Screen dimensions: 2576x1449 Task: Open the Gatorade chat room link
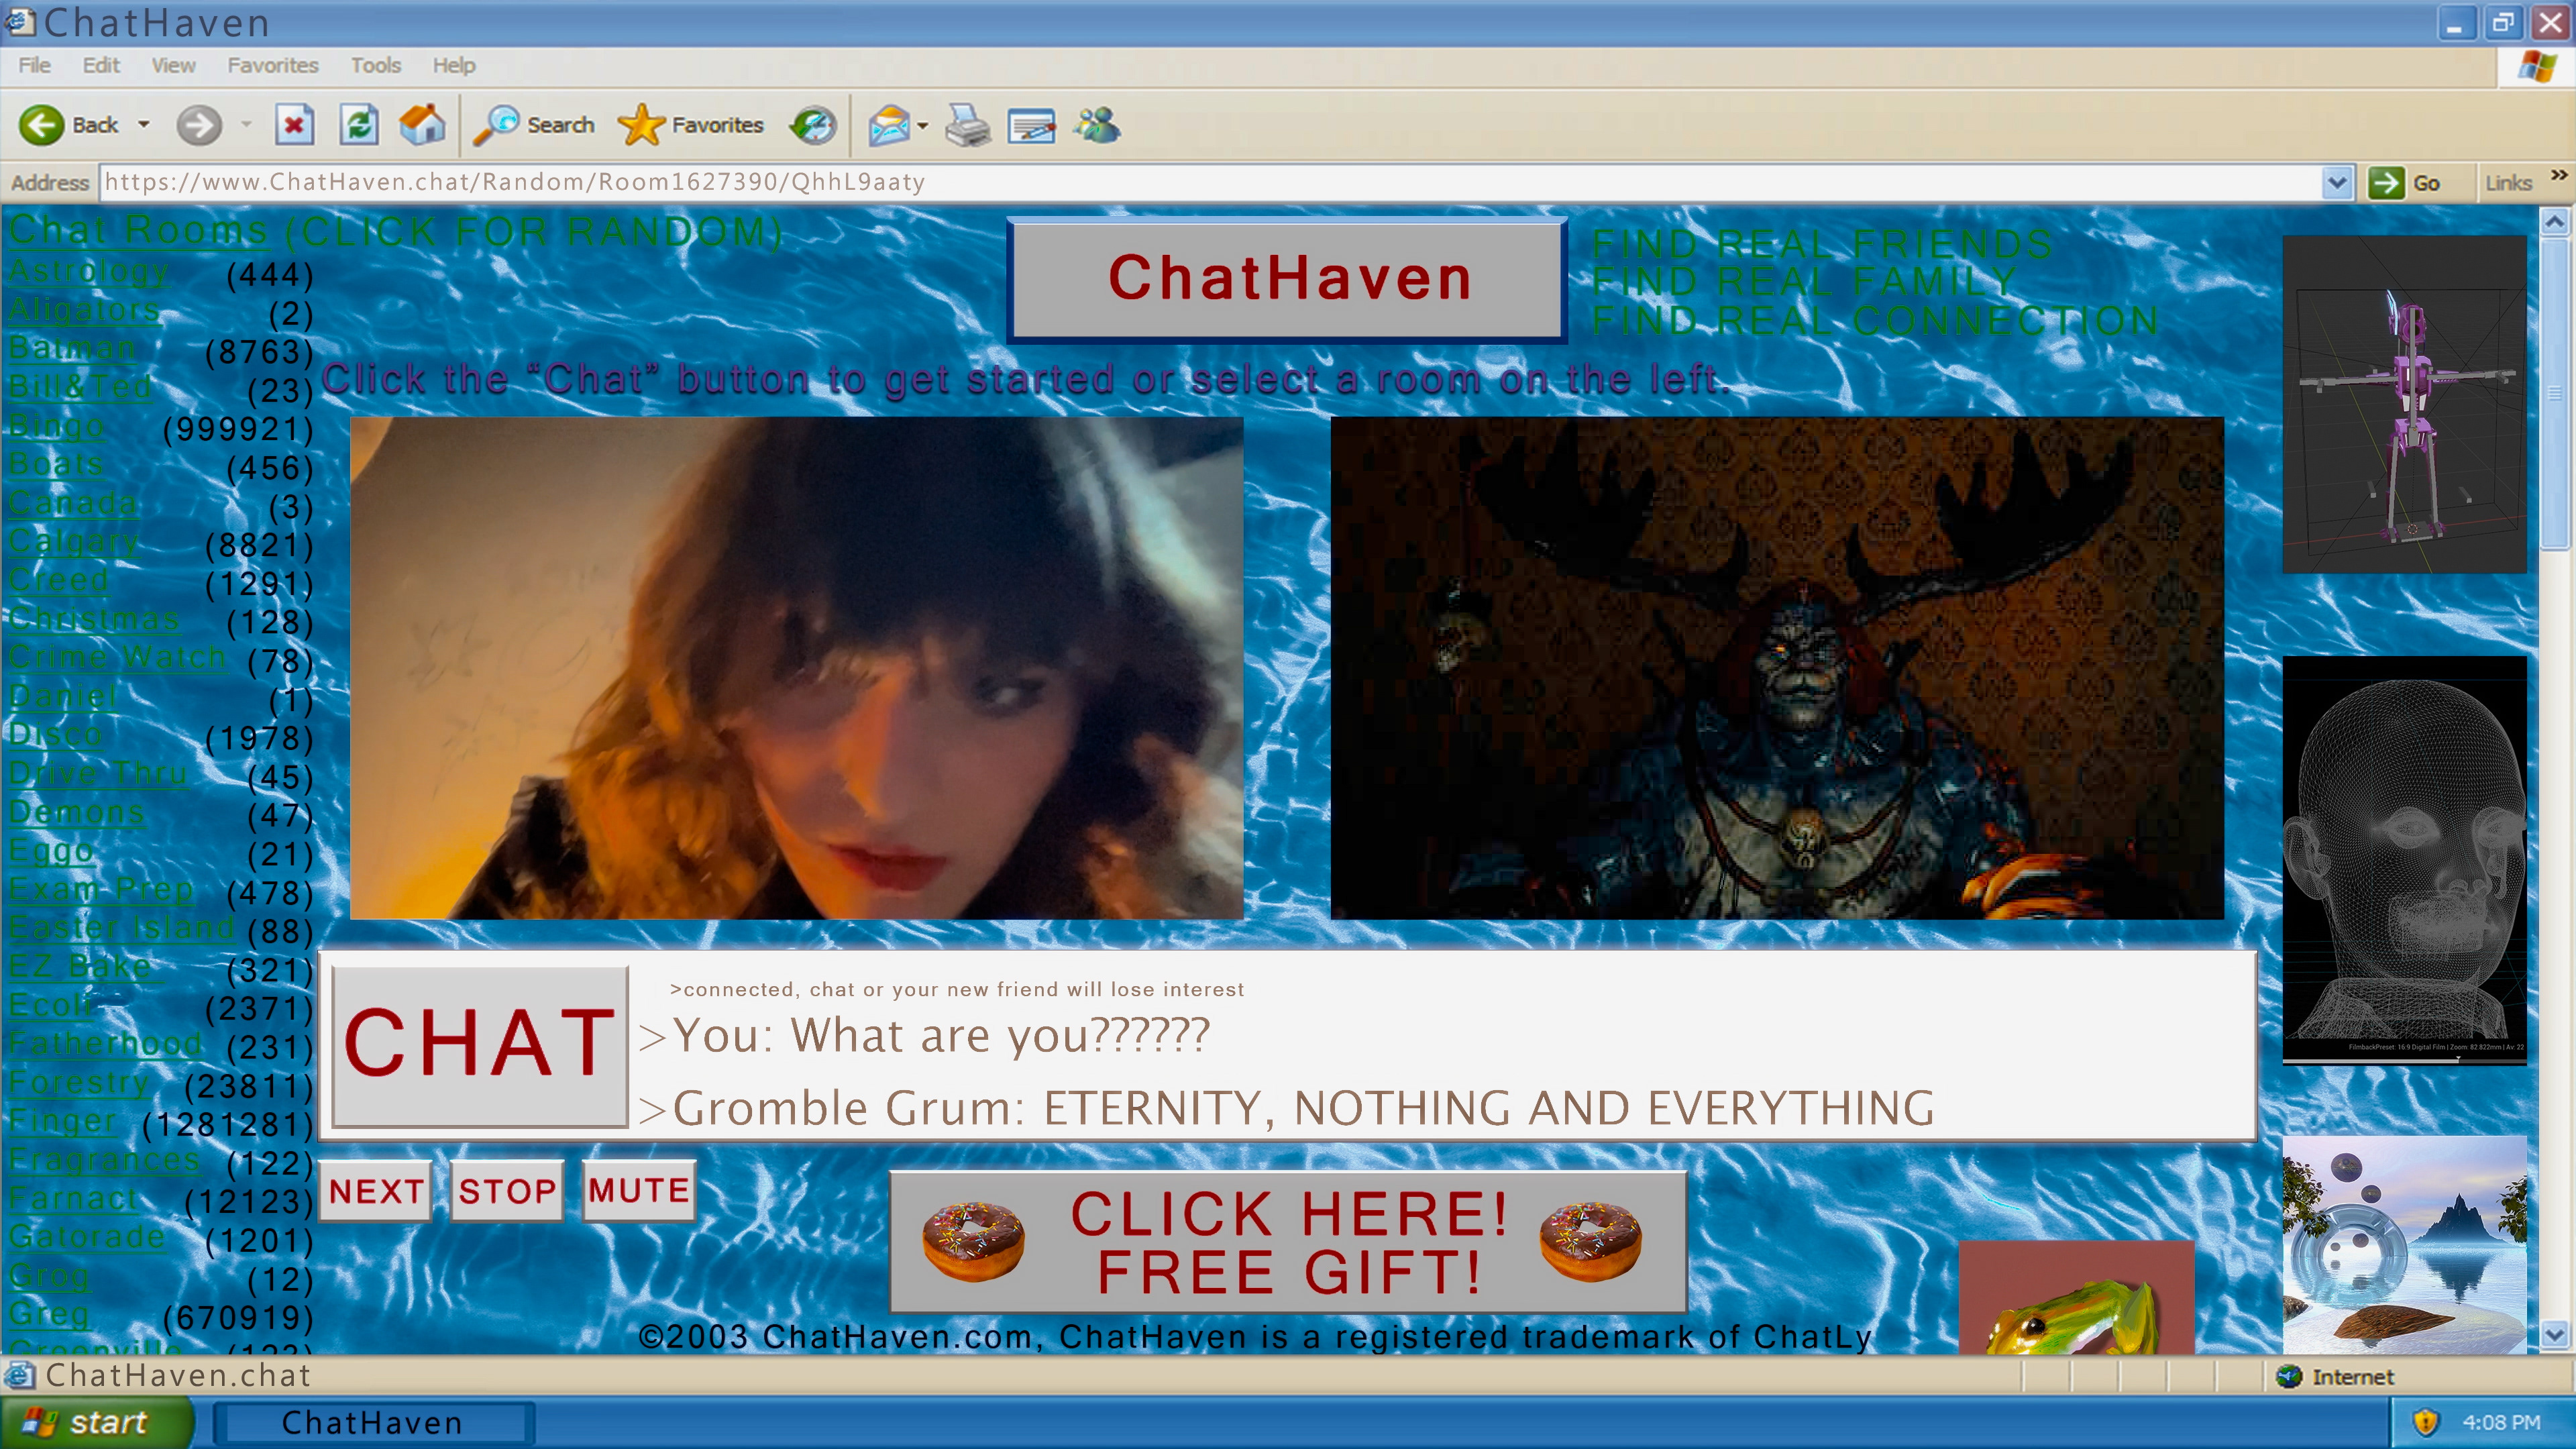pos(86,1236)
